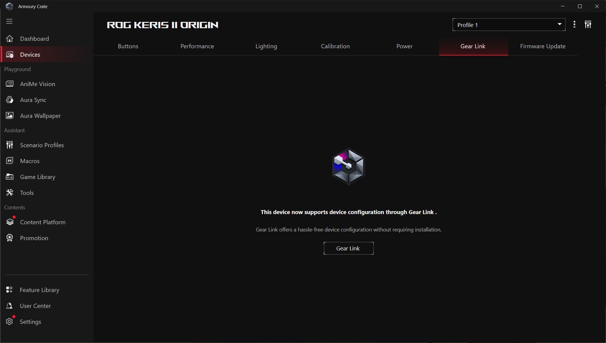This screenshot has height=343, width=606.
Task: Expand the Profile 1 dropdown
Action: pos(509,25)
